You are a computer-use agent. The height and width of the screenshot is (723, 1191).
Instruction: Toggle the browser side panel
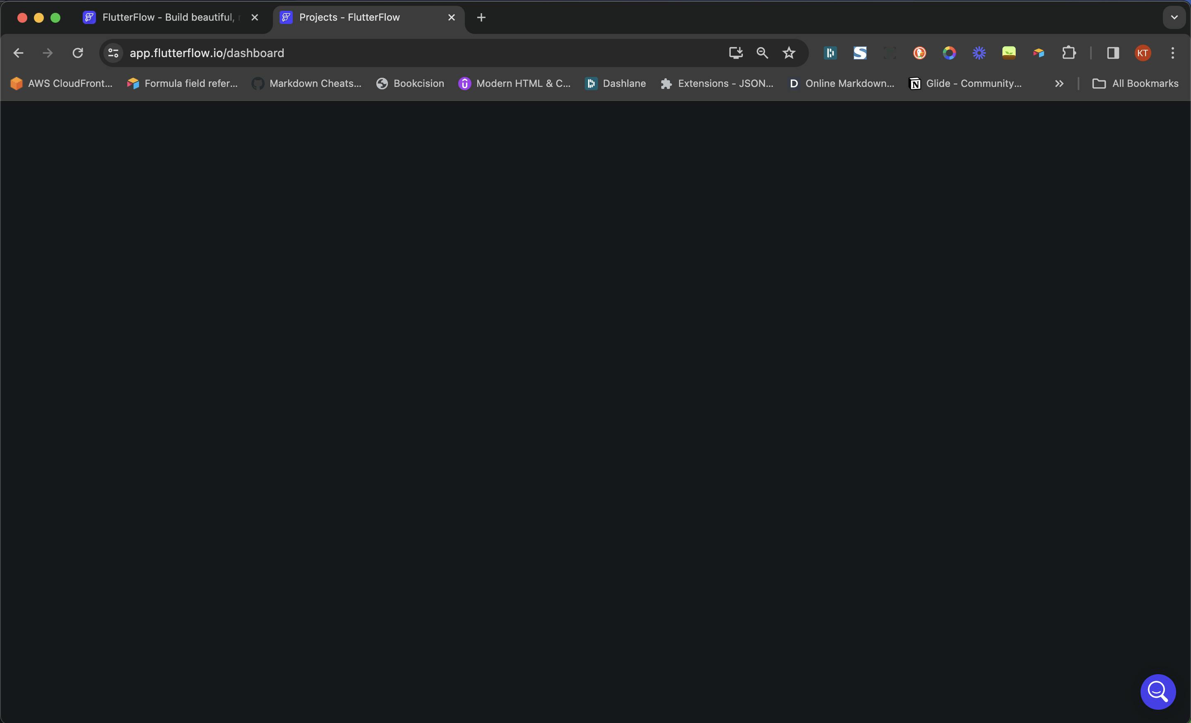tap(1113, 53)
